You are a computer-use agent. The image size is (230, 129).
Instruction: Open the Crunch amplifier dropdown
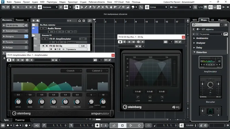[71, 71]
